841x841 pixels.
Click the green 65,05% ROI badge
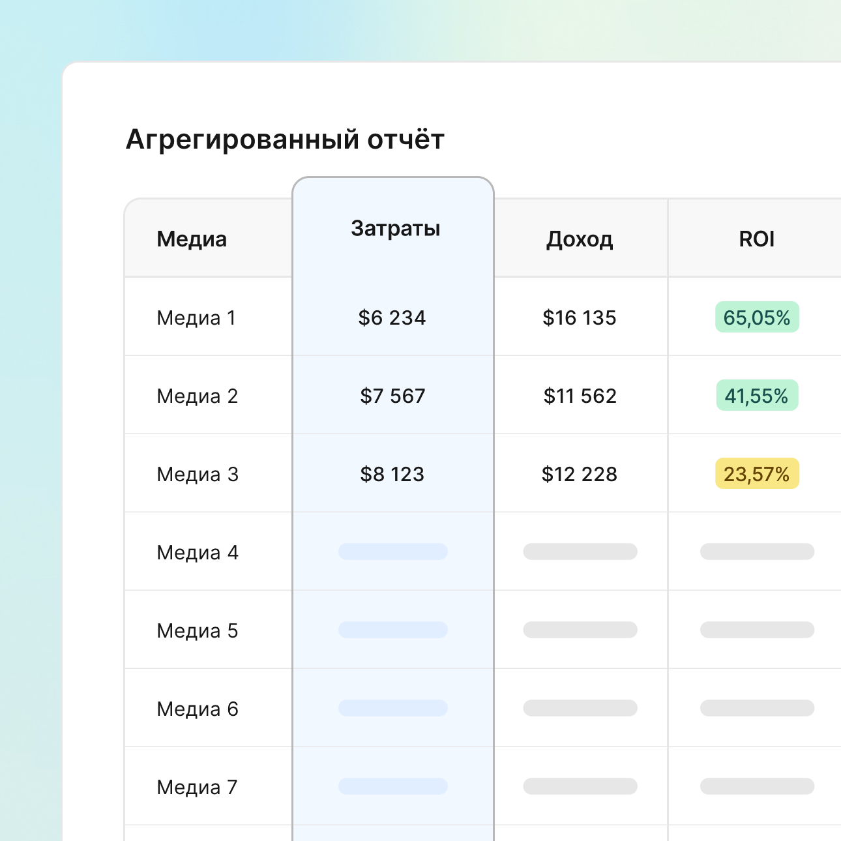tap(756, 317)
